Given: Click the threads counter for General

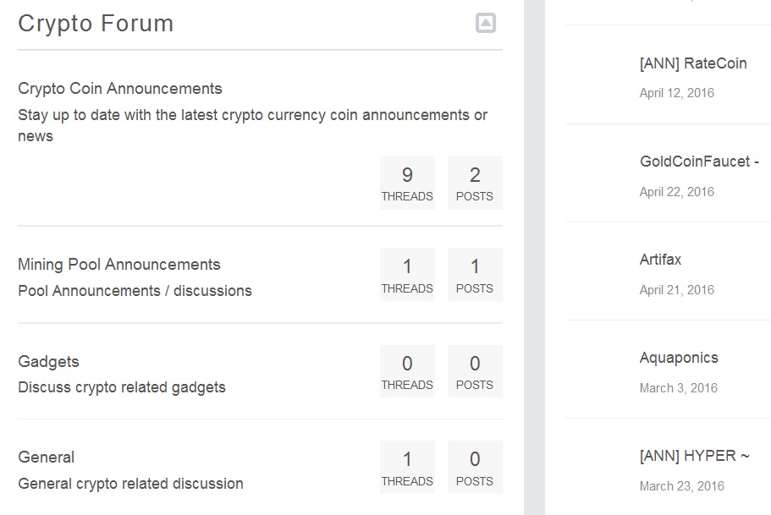Looking at the screenshot, I should [x=407, y=467].
